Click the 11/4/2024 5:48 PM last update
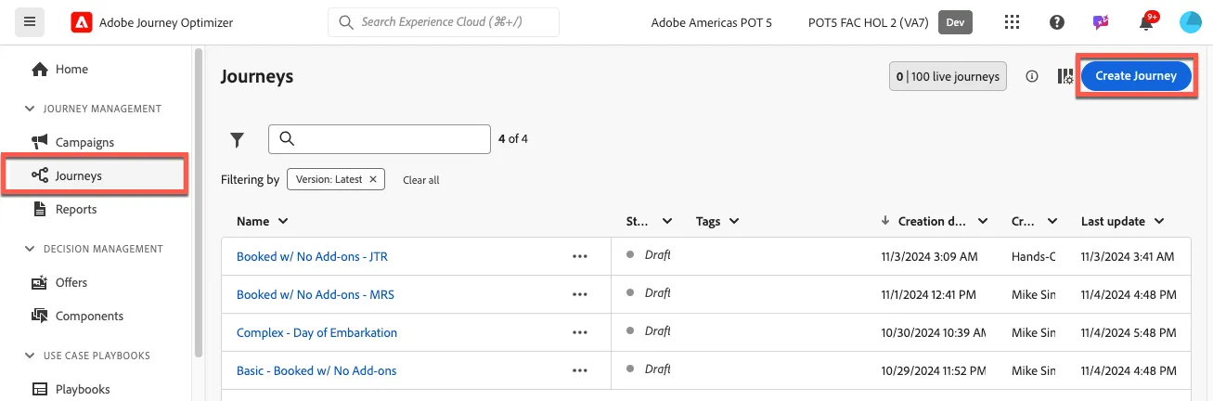1213x401 pixels. (x=1129, y=332)
